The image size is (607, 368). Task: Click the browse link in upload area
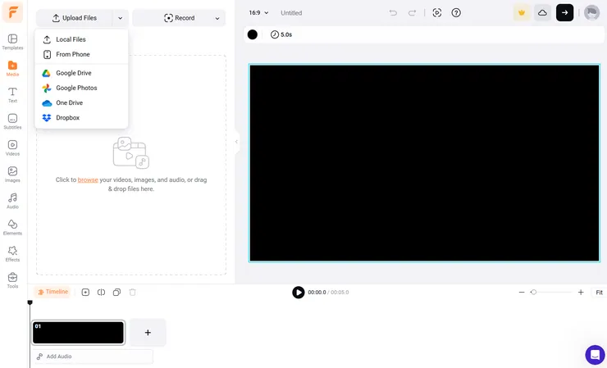click(88, 179)
